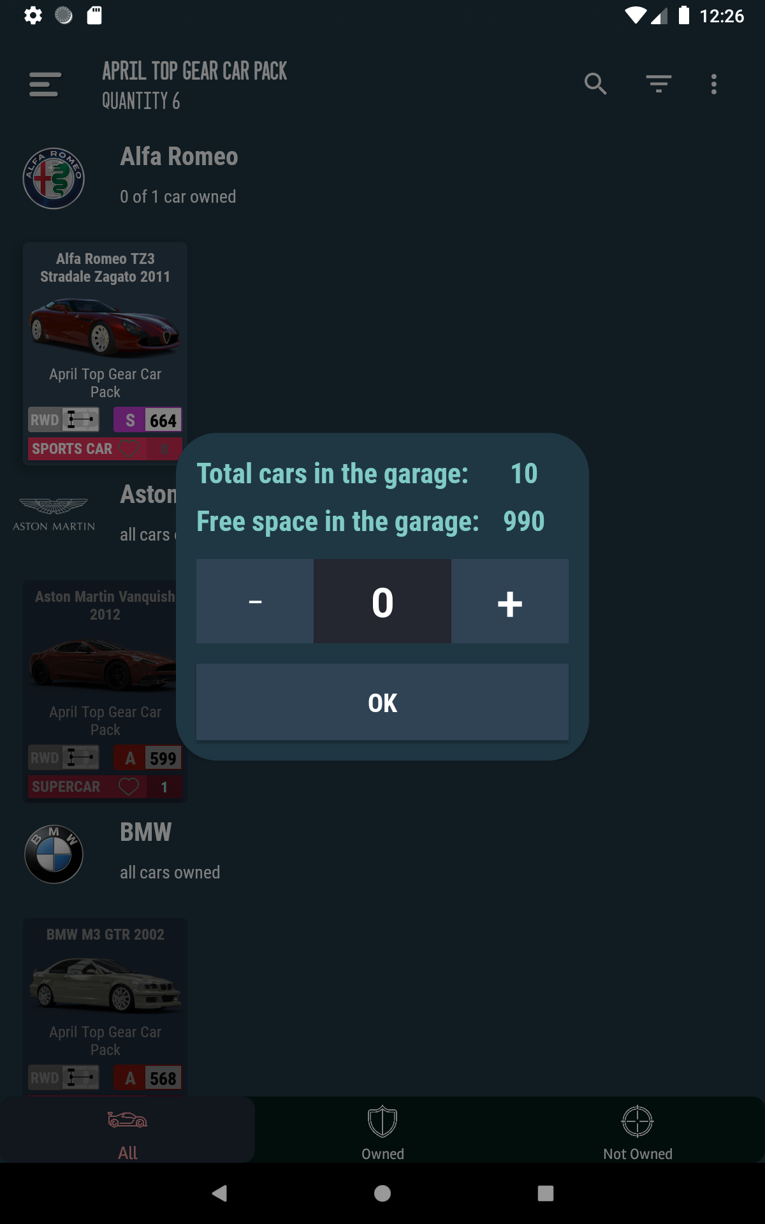Open the Alfa Romeo TZ3 Stradale car image
Viewport: 765px width, 1224px height.
tap(105, 328)
